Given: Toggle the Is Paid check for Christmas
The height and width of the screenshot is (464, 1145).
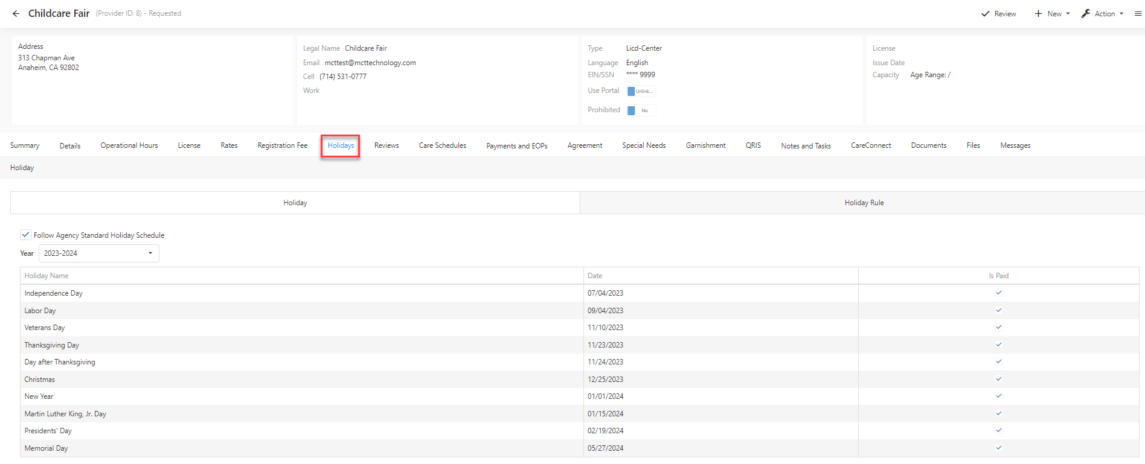Looking at the screenshot, I should [x=999, y=379].
